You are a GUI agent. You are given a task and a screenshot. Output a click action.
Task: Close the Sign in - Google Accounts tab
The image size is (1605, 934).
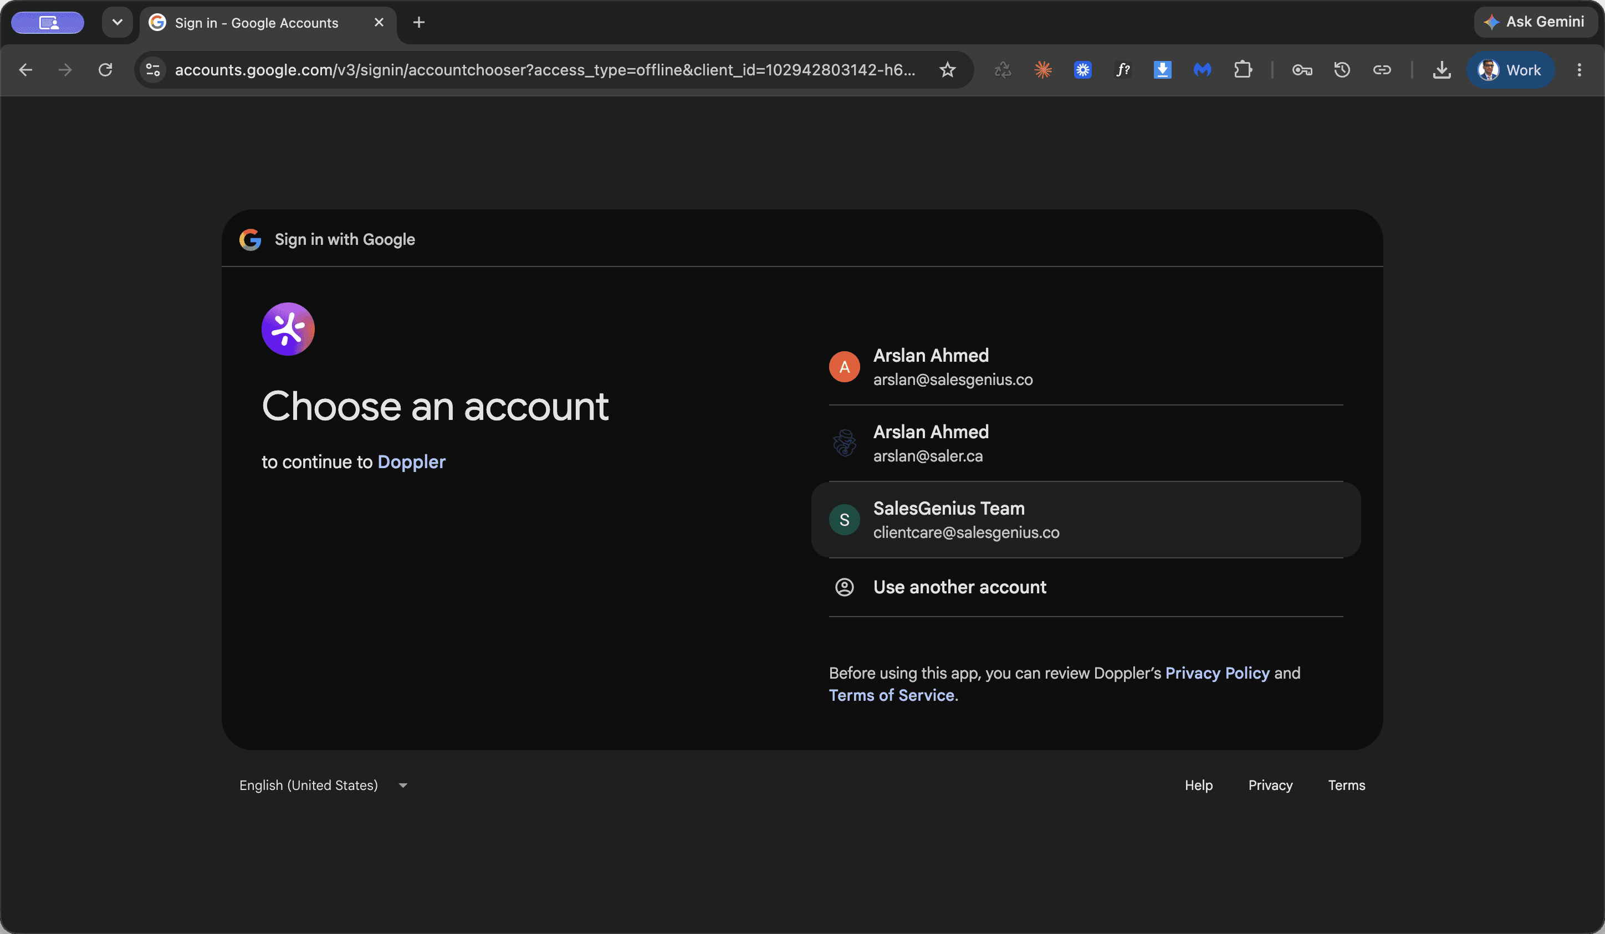click(379, 22)
